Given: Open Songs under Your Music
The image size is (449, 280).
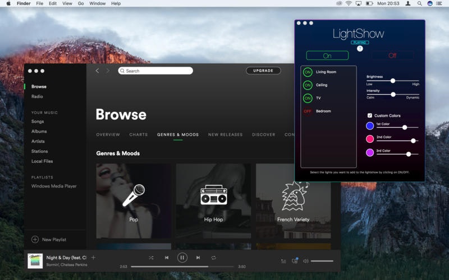Looking at the screenshot, I should (x=38, y=122).
